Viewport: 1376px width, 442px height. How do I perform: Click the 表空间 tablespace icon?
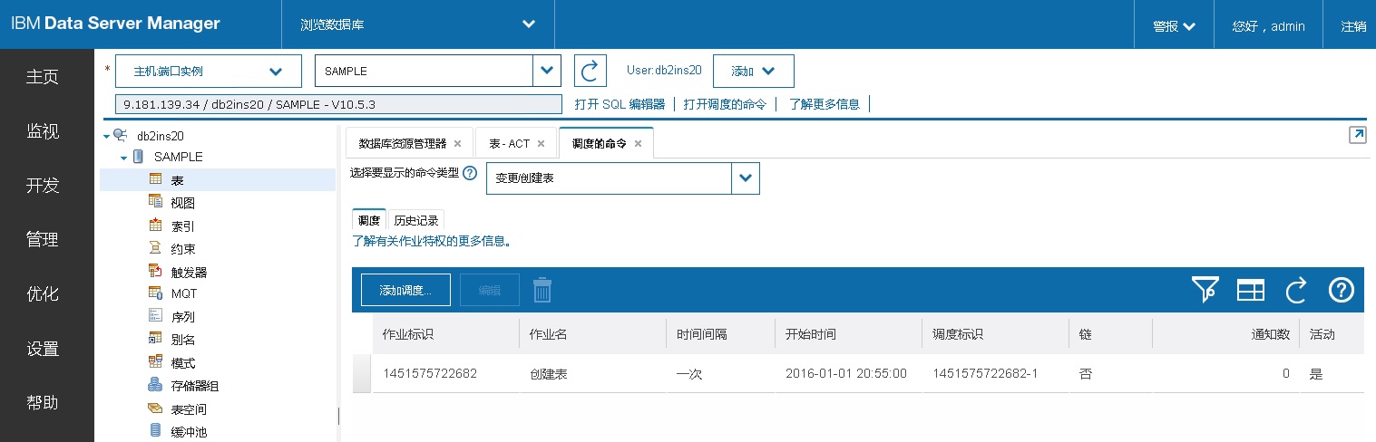pyautogui.click(x=155, y=408)
